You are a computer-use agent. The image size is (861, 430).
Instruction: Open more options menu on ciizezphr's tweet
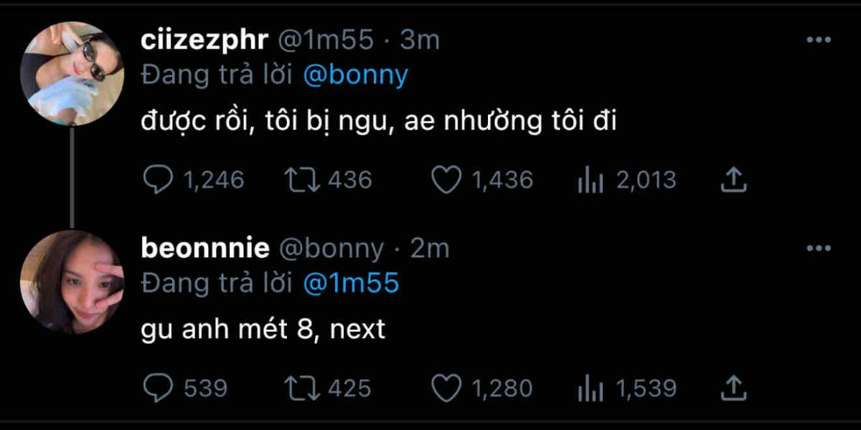point(818,40)
